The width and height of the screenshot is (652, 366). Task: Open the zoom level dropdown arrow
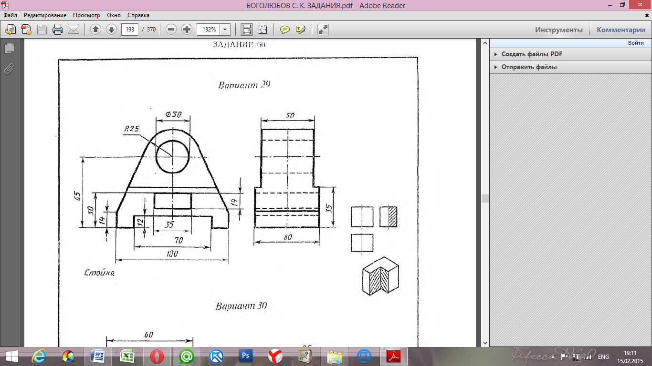tap(225, 30)
